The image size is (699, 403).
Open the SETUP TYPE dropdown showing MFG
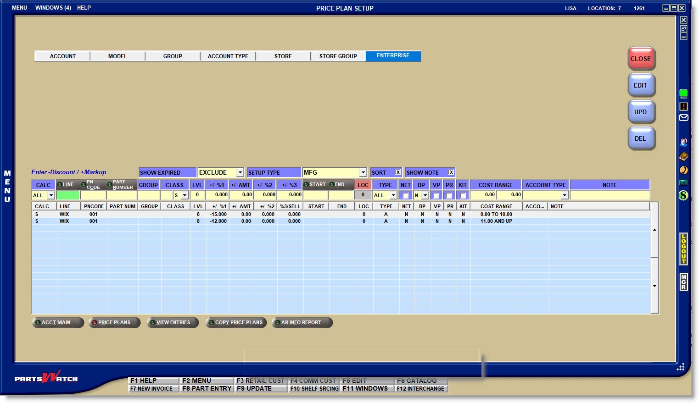pos(363,172)
